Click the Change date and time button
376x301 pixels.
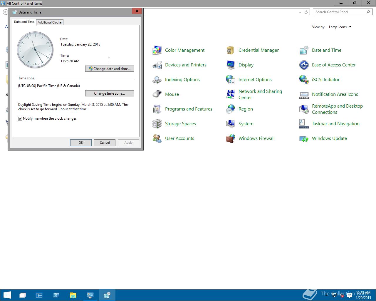(110, 68)
